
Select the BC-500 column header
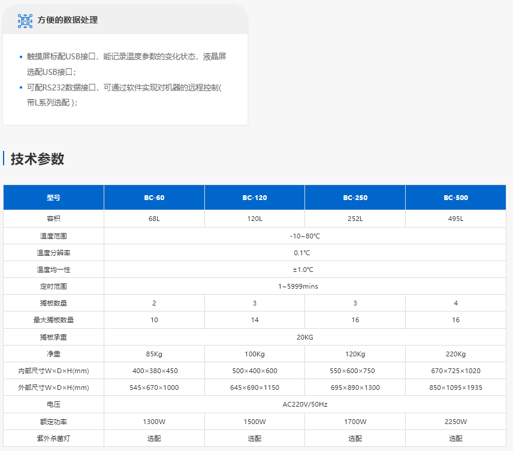coord(455,198)
